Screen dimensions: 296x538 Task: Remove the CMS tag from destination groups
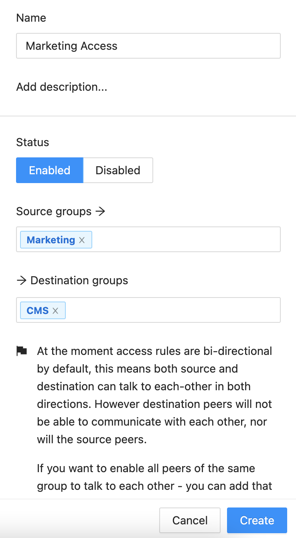click(x=55, y=311)
